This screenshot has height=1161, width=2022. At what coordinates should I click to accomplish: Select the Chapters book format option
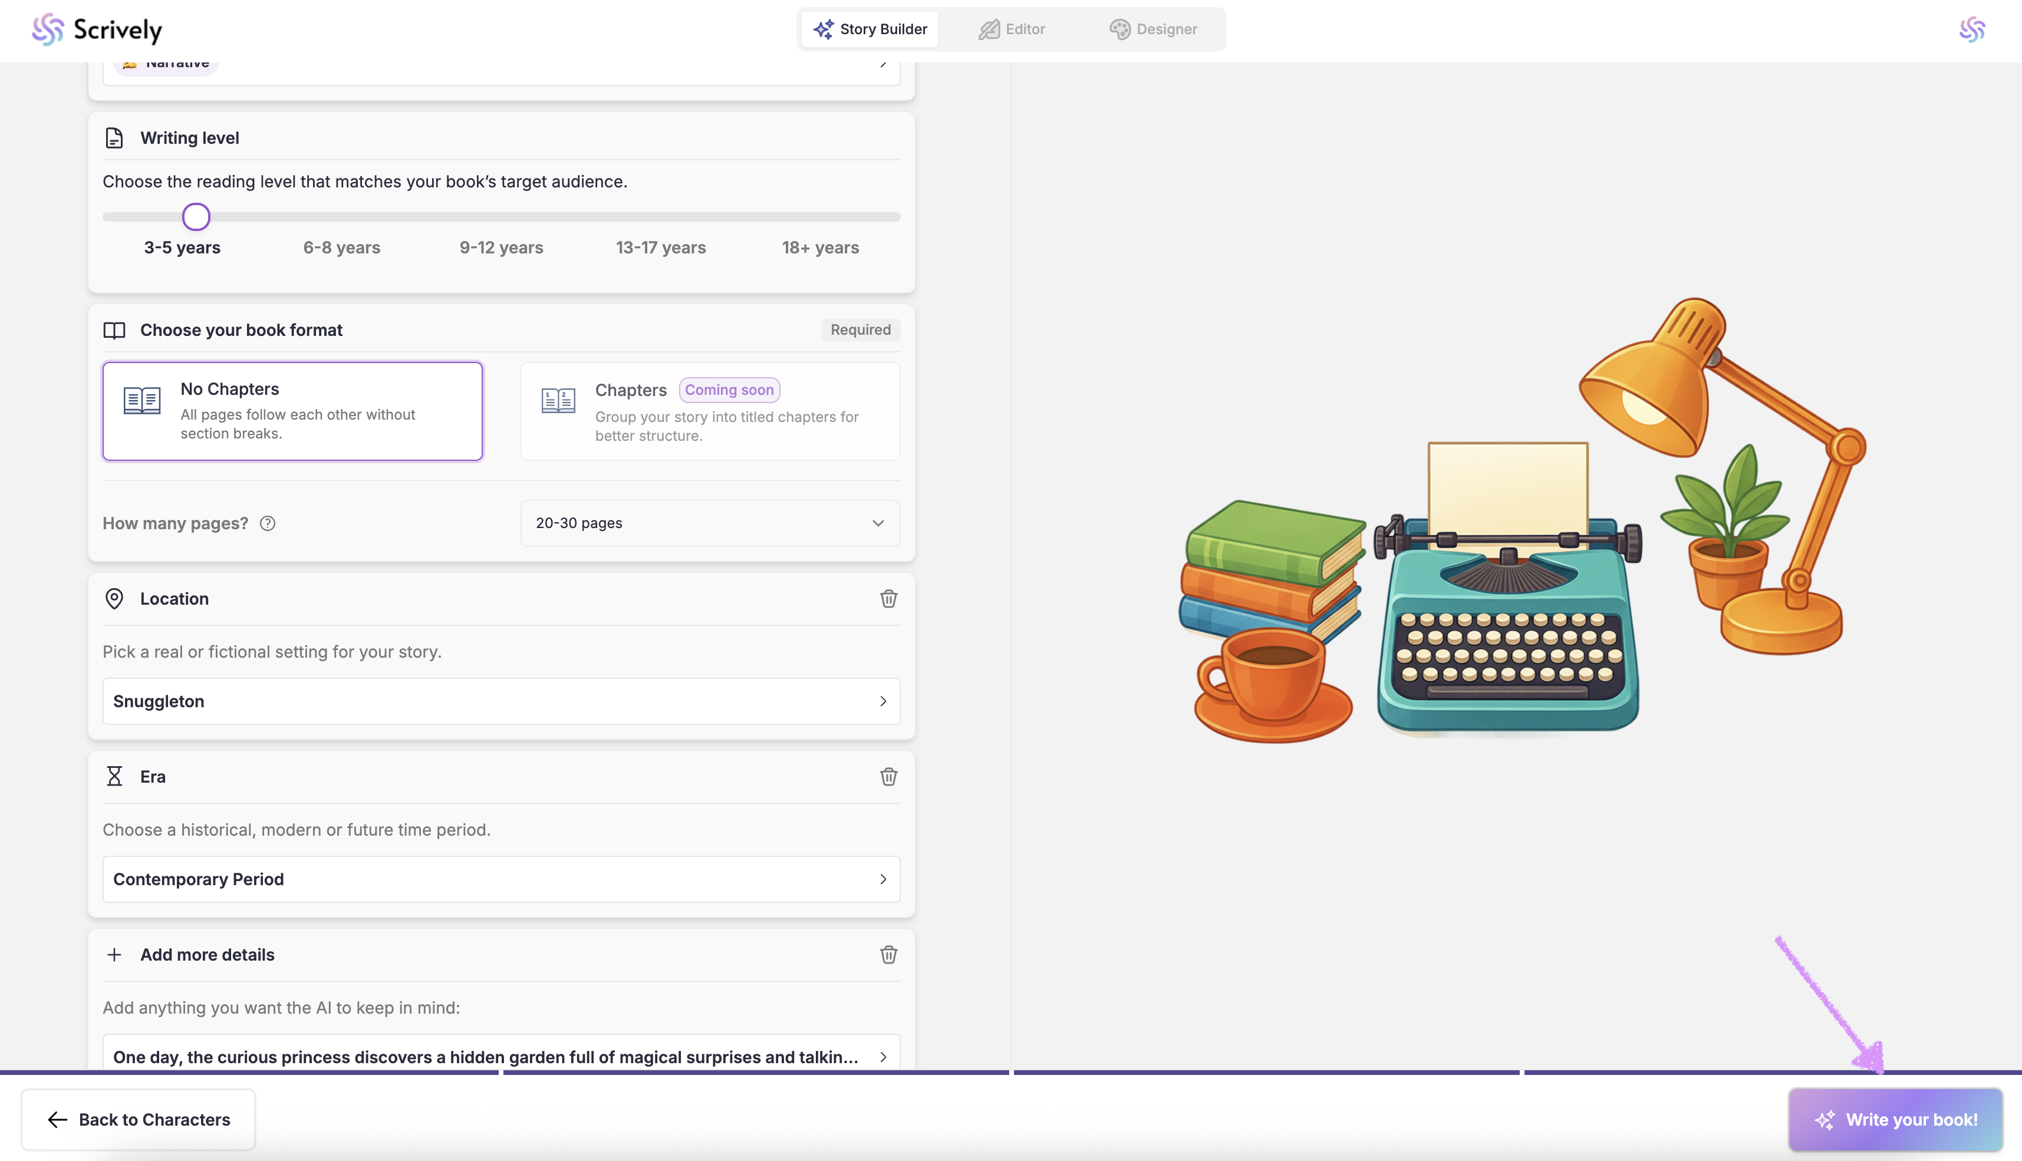click(710, 411)
